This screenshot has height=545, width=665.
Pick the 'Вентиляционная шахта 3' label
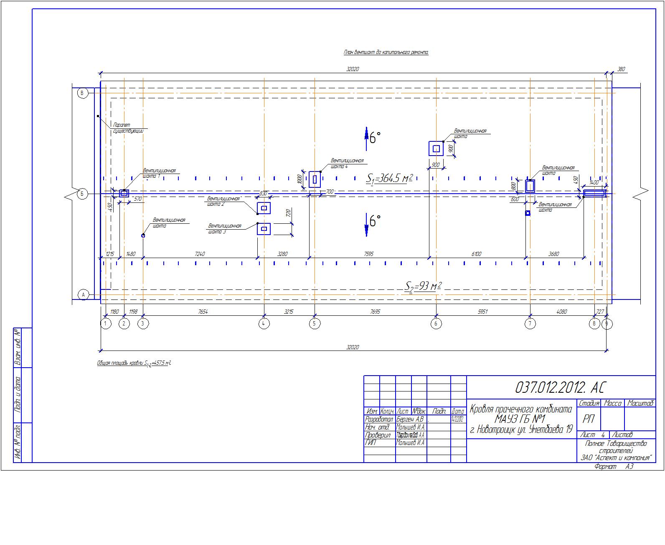coord(225,228)
